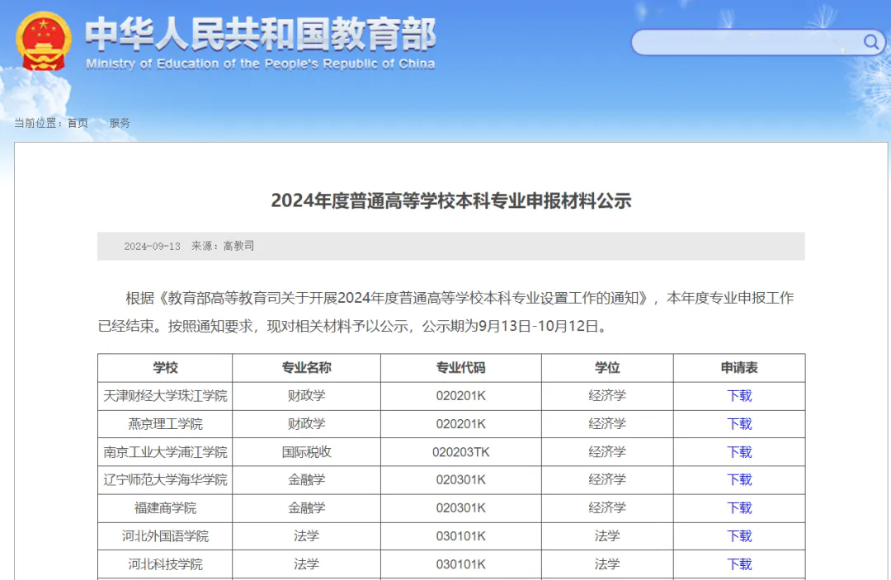Click the magnifying glass search icon
The width and height of the screenshot is (891, 580).
click(x=870, y=42)
